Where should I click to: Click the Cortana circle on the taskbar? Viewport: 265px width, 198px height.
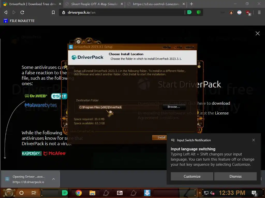coord(21,193)
